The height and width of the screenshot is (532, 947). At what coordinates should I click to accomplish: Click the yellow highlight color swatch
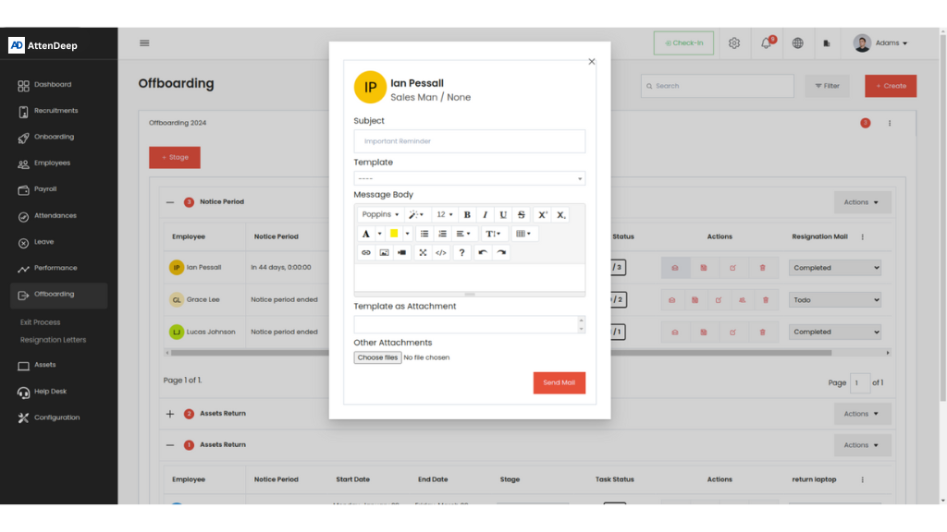click(394, 234)
